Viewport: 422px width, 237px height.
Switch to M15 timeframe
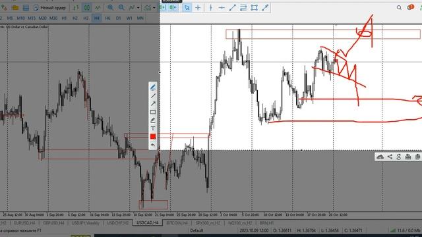point(32,18)
